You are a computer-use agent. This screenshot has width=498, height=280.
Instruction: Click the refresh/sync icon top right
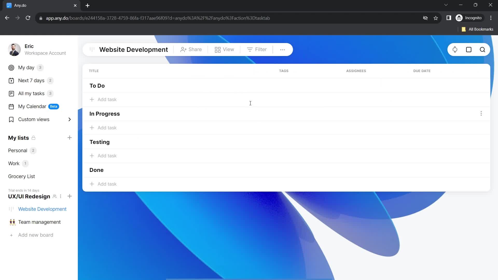click(455, 50)
